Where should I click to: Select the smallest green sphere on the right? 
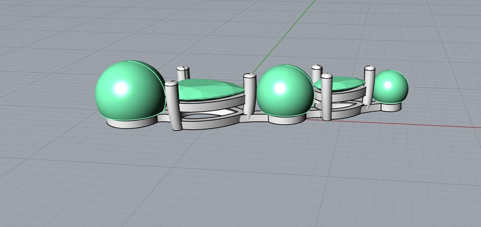[390, 86]
